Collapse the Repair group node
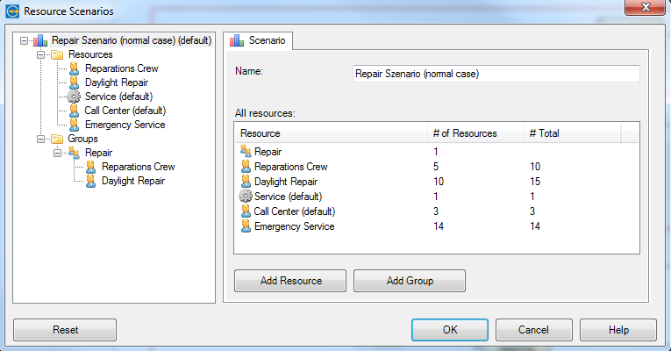Viewport: 671px width, 351px height. [57, 153]
